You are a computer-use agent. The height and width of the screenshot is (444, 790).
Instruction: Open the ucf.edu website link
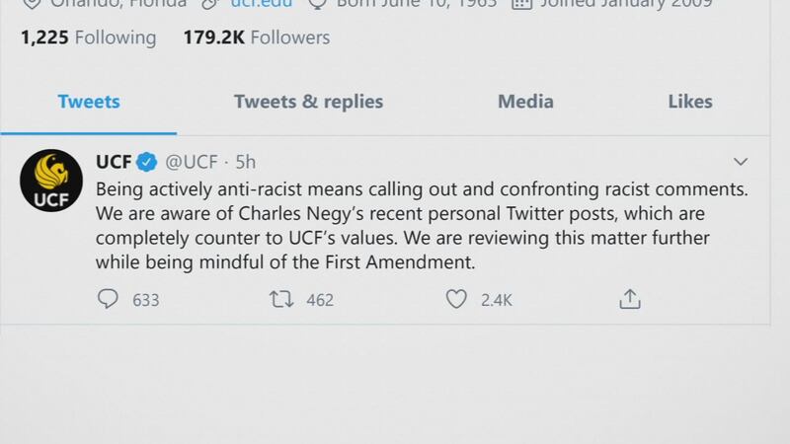(262, 3)
